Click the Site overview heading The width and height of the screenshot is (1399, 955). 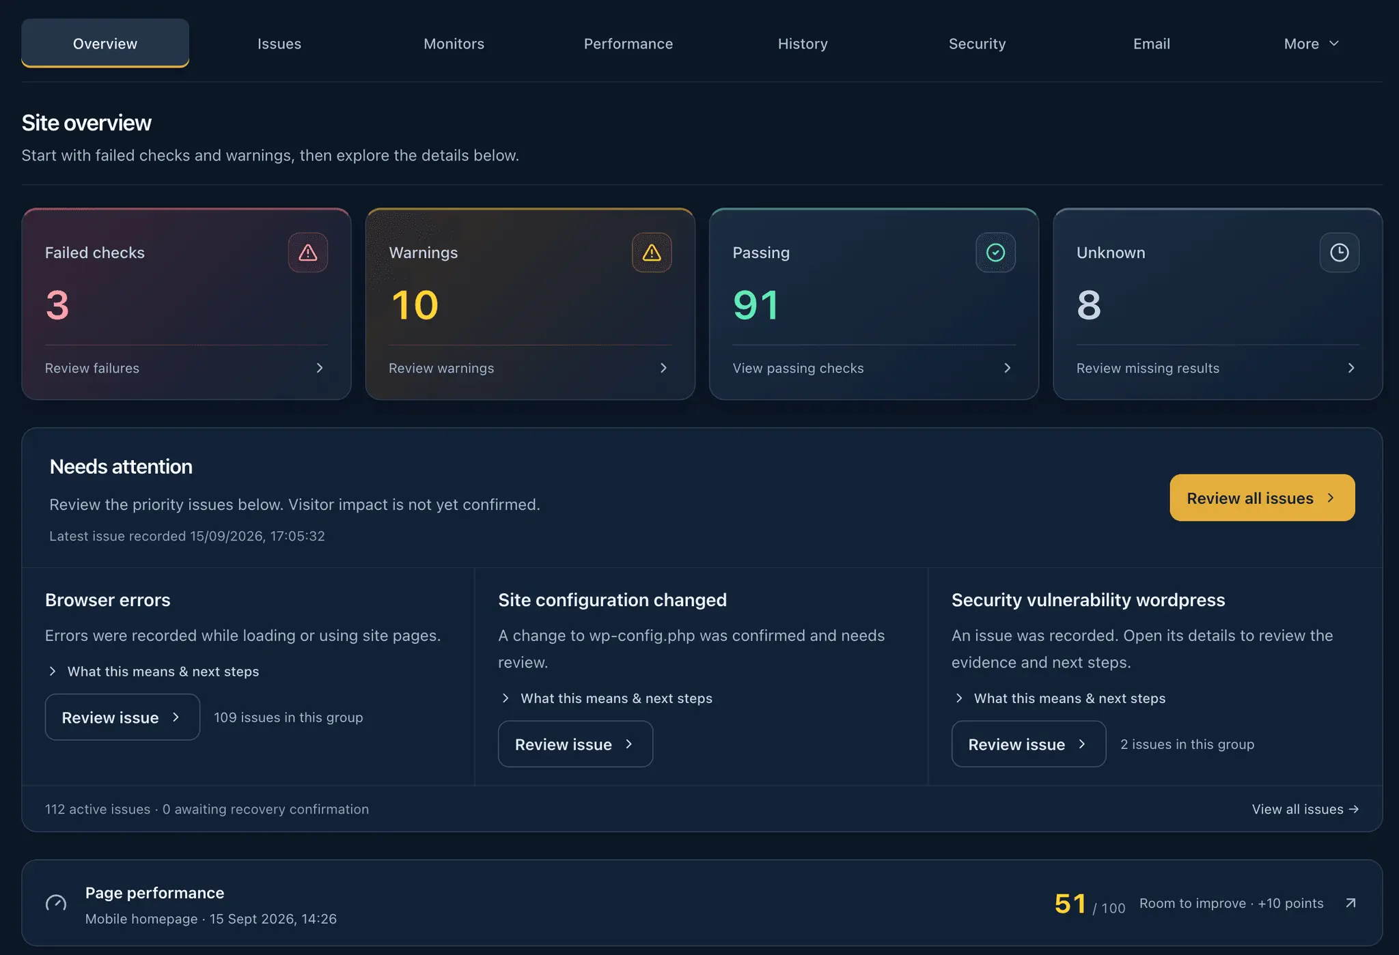(x=87, y=123)
